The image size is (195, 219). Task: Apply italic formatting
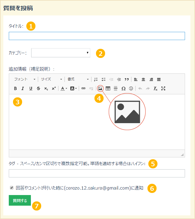point(22,89)
